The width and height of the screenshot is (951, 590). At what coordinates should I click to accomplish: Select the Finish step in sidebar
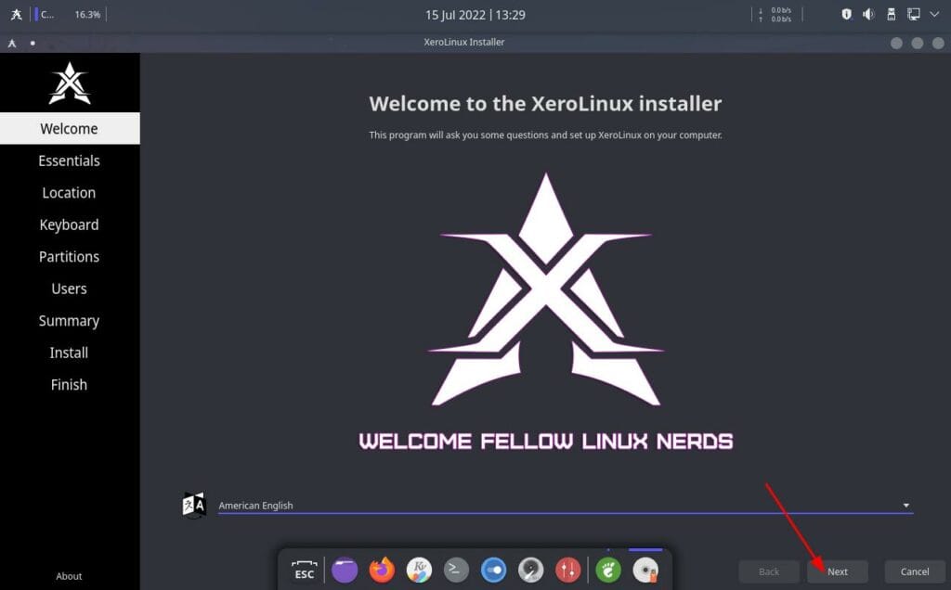70,385
